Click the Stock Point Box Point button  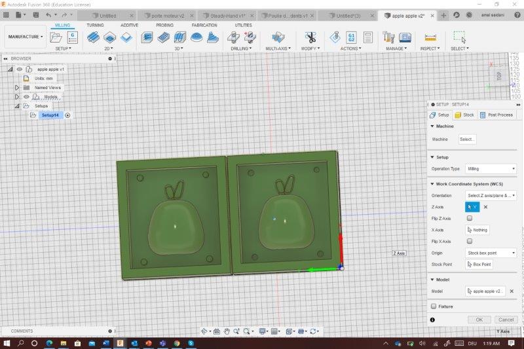pyautogui.click(x=479, y=264)
